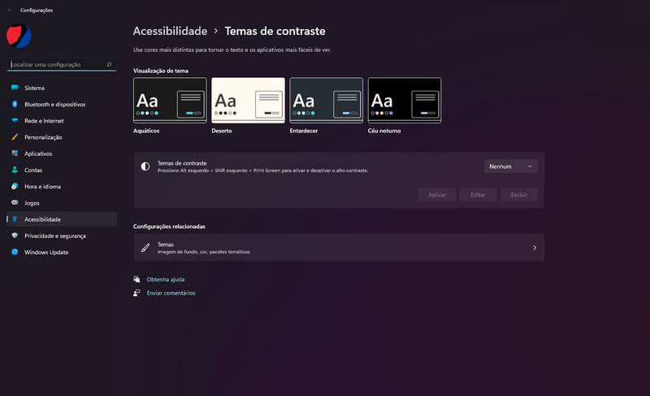Click the Hora e idioma globe icon
Screen dimensions: 650x396
[15, 186]
